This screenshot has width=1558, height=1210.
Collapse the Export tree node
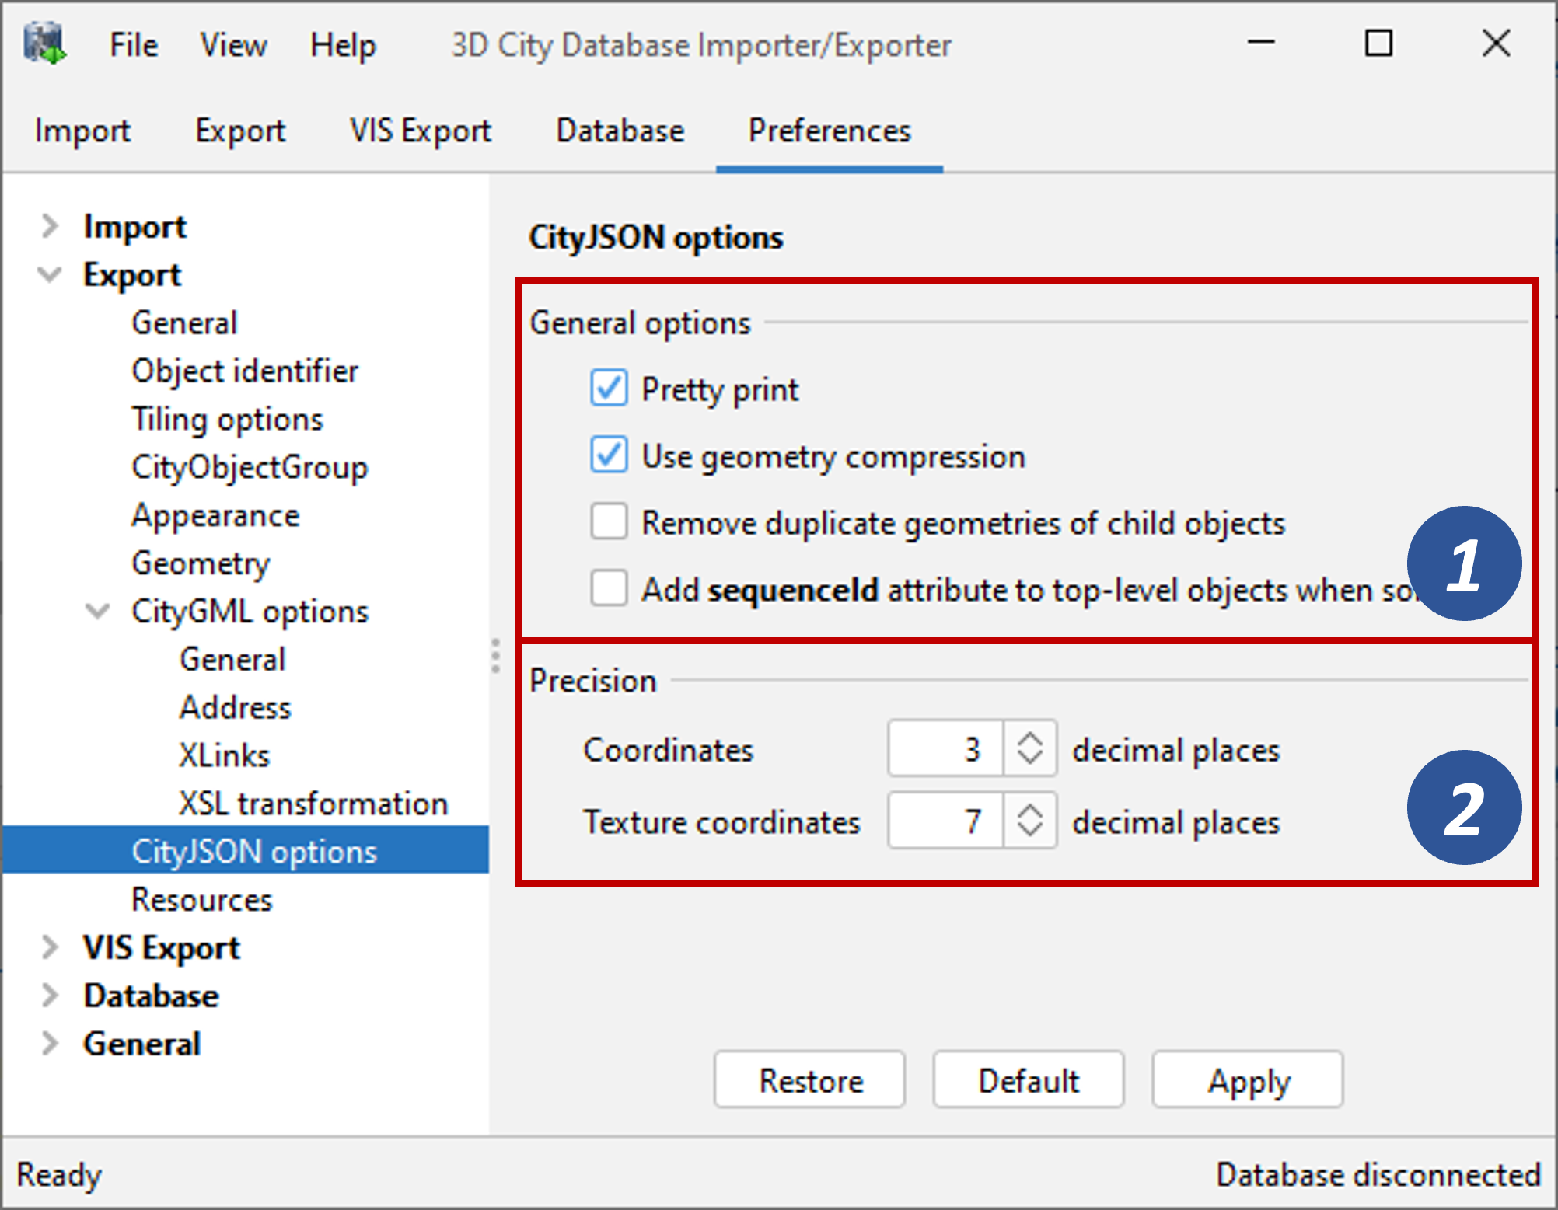pyautogui.click(x=50, y=274)
